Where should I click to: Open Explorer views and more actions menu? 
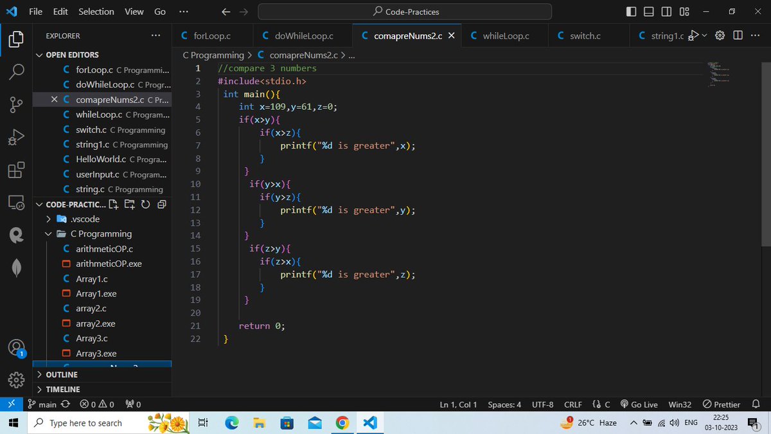click(155, 36)
